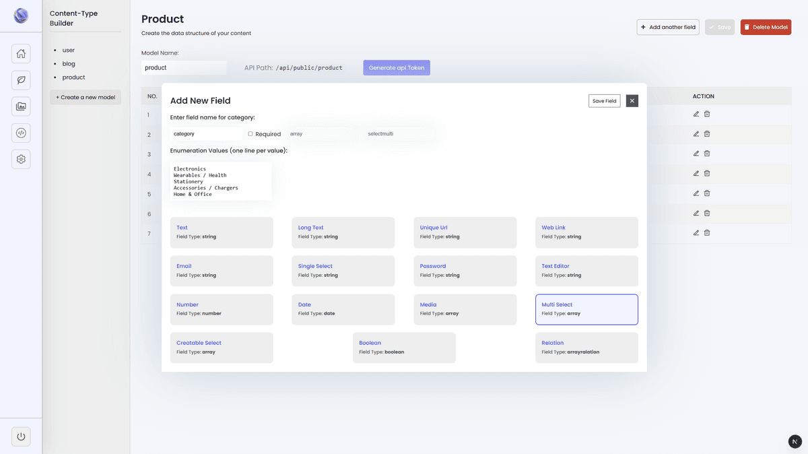The image size is (808, 454).
Task: Click the edit pencil in row 4
Action: [x=696, y=173]
